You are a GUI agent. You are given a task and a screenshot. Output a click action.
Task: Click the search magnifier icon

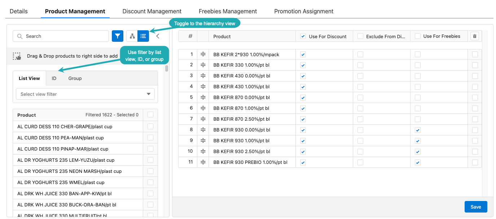tap(19, 36)
